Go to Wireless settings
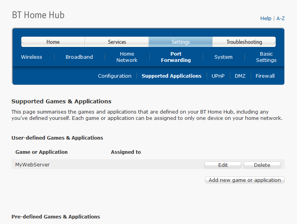 tap(31, 57)
